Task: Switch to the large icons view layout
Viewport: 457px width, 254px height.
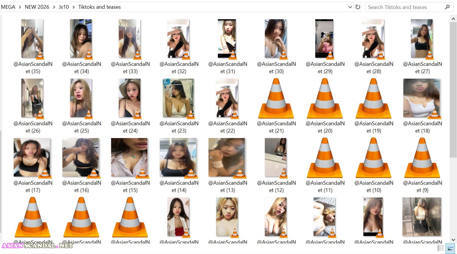Action: (x=451, y=248)
